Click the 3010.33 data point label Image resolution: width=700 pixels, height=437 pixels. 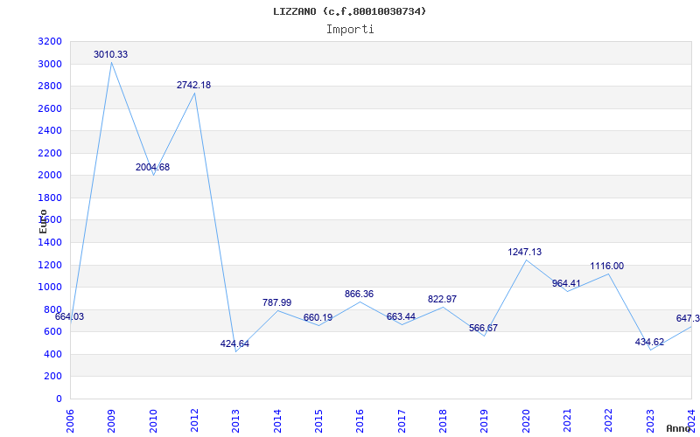pyautogui.click(x=110, y=54)
